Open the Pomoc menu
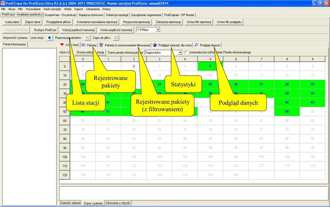330x207 pixels. click(x=107, y=9)
